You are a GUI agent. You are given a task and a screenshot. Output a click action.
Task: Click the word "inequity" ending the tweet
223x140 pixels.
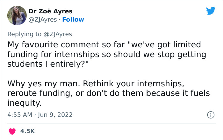[23, 103]
